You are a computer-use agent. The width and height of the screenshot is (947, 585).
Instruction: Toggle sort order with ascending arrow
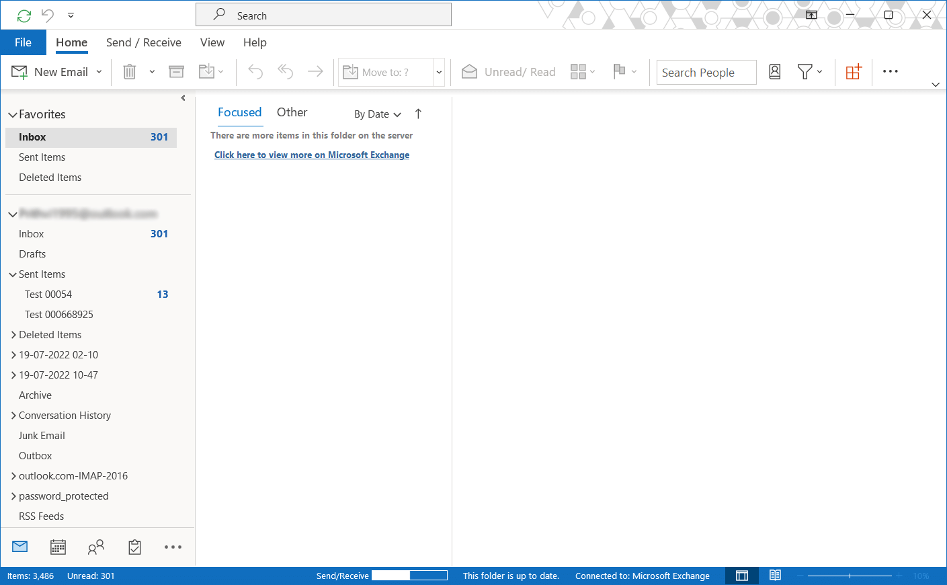point(418,114)
